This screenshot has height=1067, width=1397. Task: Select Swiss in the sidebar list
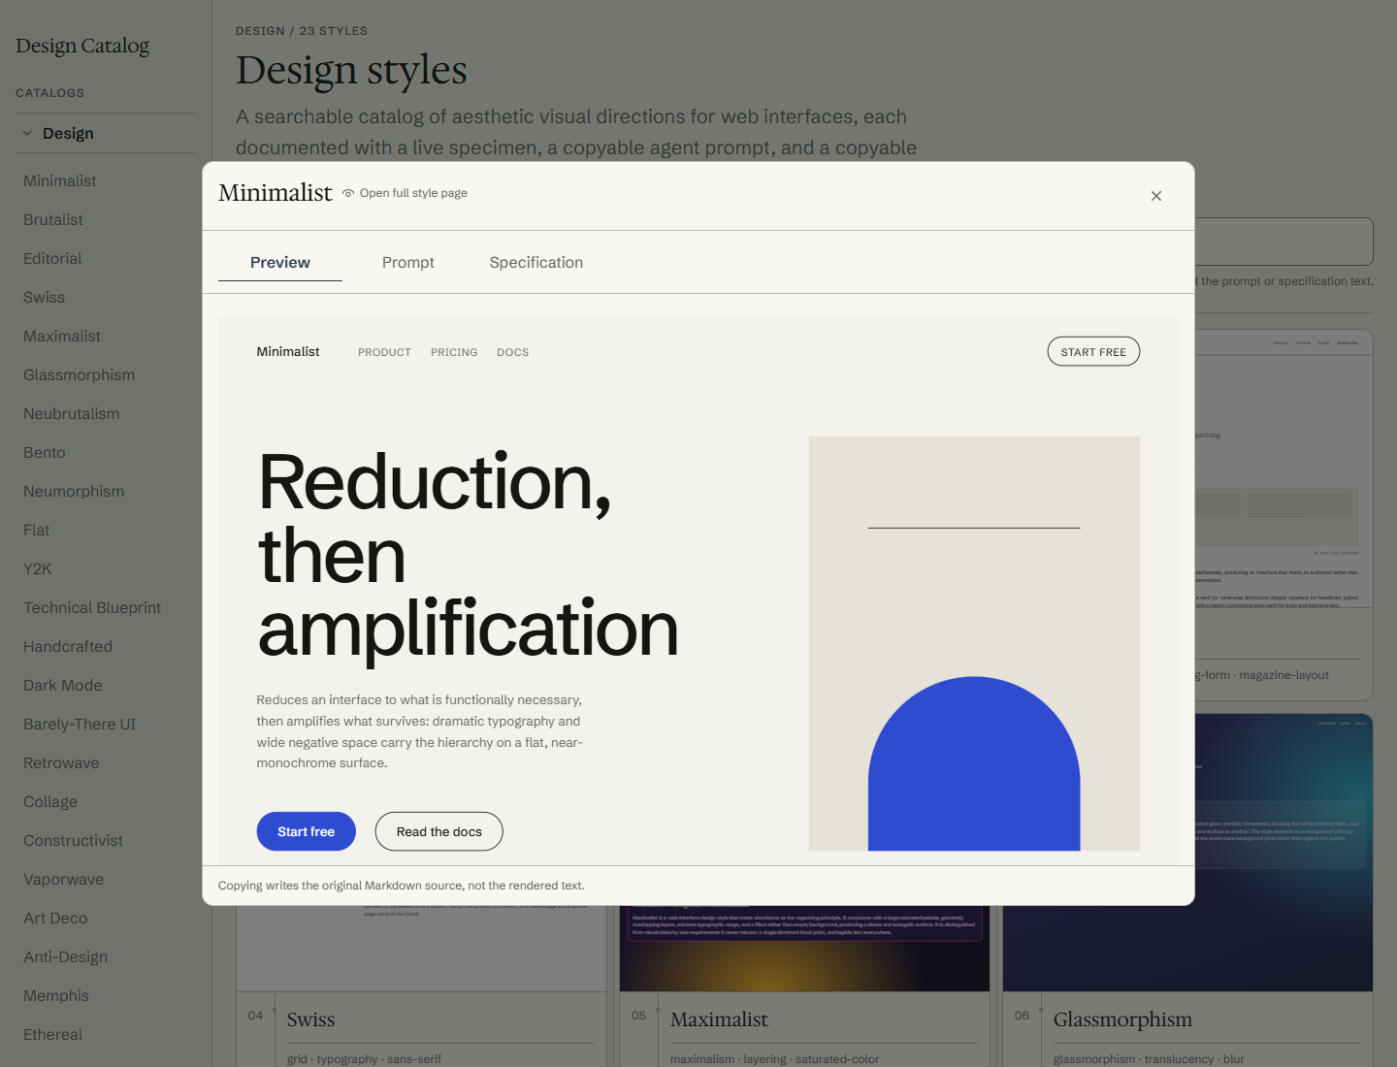point(44,297)
